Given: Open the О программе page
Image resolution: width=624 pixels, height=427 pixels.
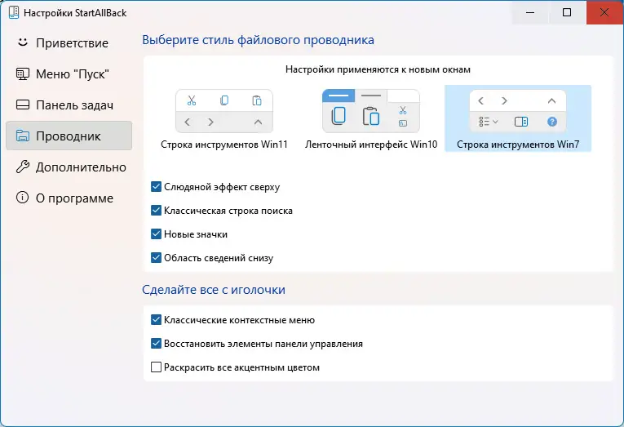Looking at the screenshot, I should [69, 198].
